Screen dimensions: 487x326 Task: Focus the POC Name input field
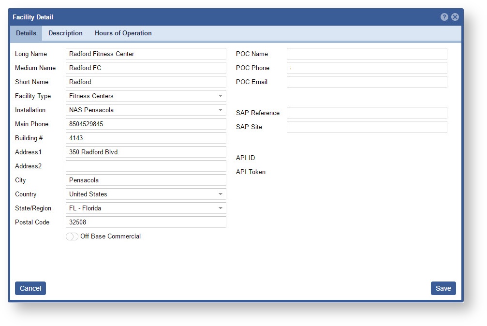click(x=367, y=54)
